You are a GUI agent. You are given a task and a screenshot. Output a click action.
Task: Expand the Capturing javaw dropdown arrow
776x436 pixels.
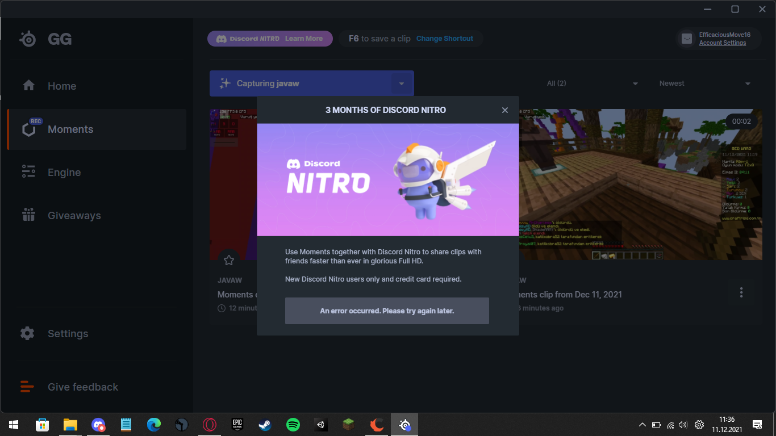click(402, 83)
